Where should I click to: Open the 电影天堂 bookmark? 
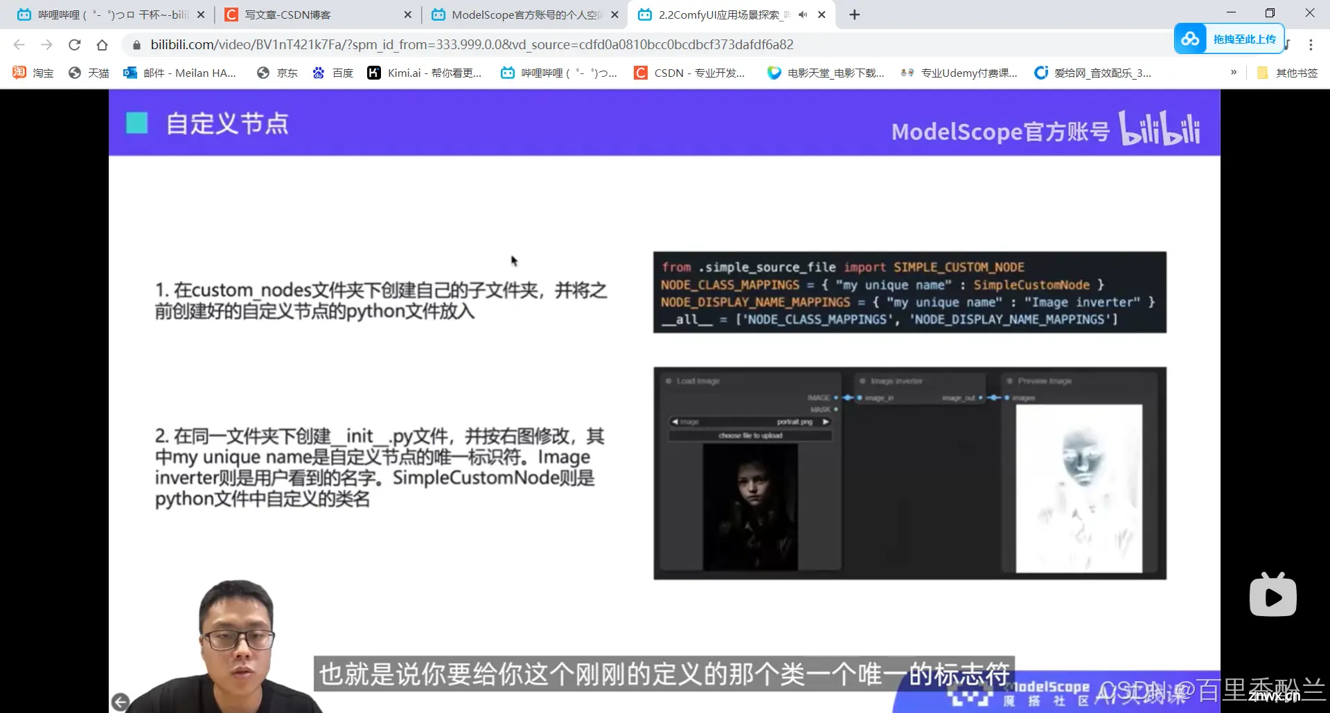pyautogui.click(x=826, y=73)
